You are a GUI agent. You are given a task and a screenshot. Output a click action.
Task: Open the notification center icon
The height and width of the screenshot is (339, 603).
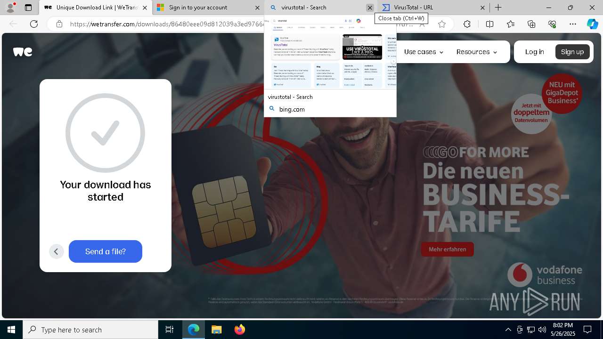click(x=587, y=330)
